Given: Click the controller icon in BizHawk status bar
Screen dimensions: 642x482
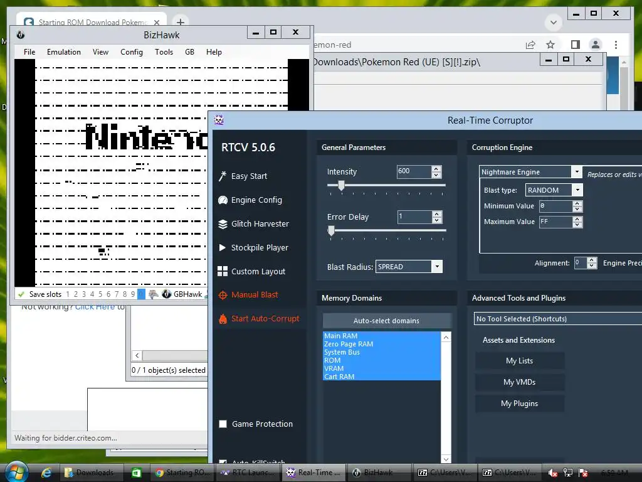Looking at the screenshot, I should 154,294.
